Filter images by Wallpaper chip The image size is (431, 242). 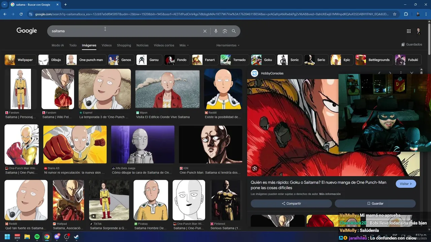coord(20,60)
